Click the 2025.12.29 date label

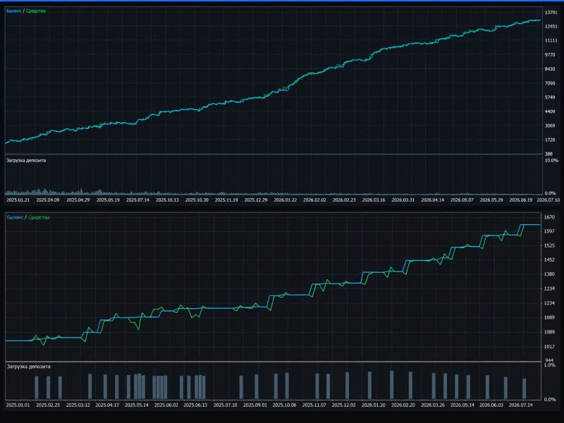click(x=256, y=200)
